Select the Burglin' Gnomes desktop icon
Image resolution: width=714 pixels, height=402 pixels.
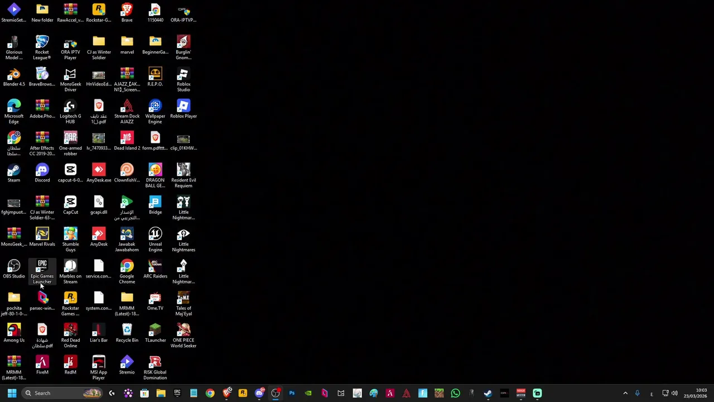click(184, 47)
